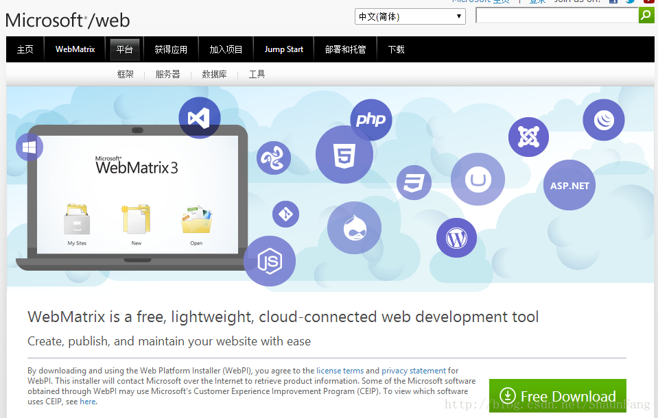This screenshot has height=418, width=658.
Task: Open the WebMatrix nav item
Action: coord(75,49)
